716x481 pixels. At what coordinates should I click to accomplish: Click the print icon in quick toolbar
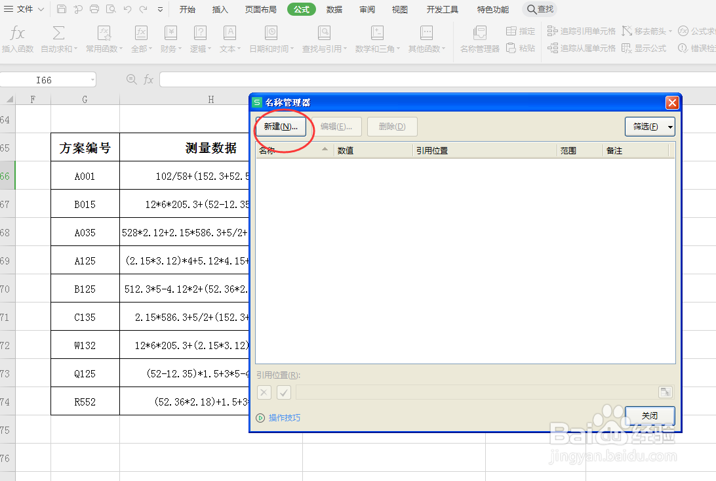pos(94,9)
